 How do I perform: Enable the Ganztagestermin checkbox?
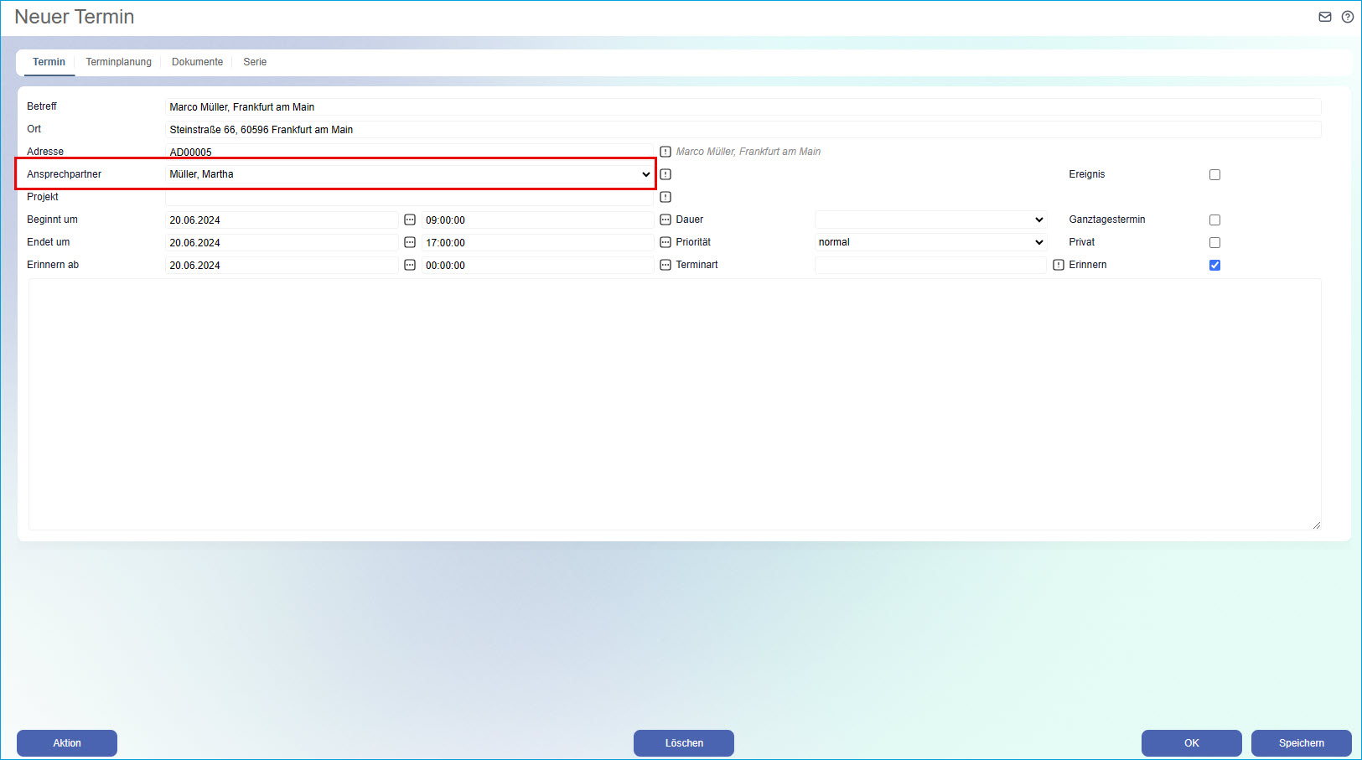(x=1214, y=220)
